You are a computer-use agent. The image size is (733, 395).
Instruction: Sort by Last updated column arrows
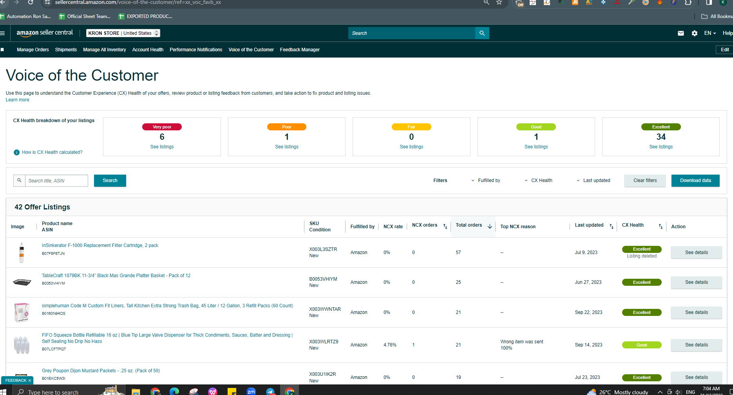[x=612, y=226]
